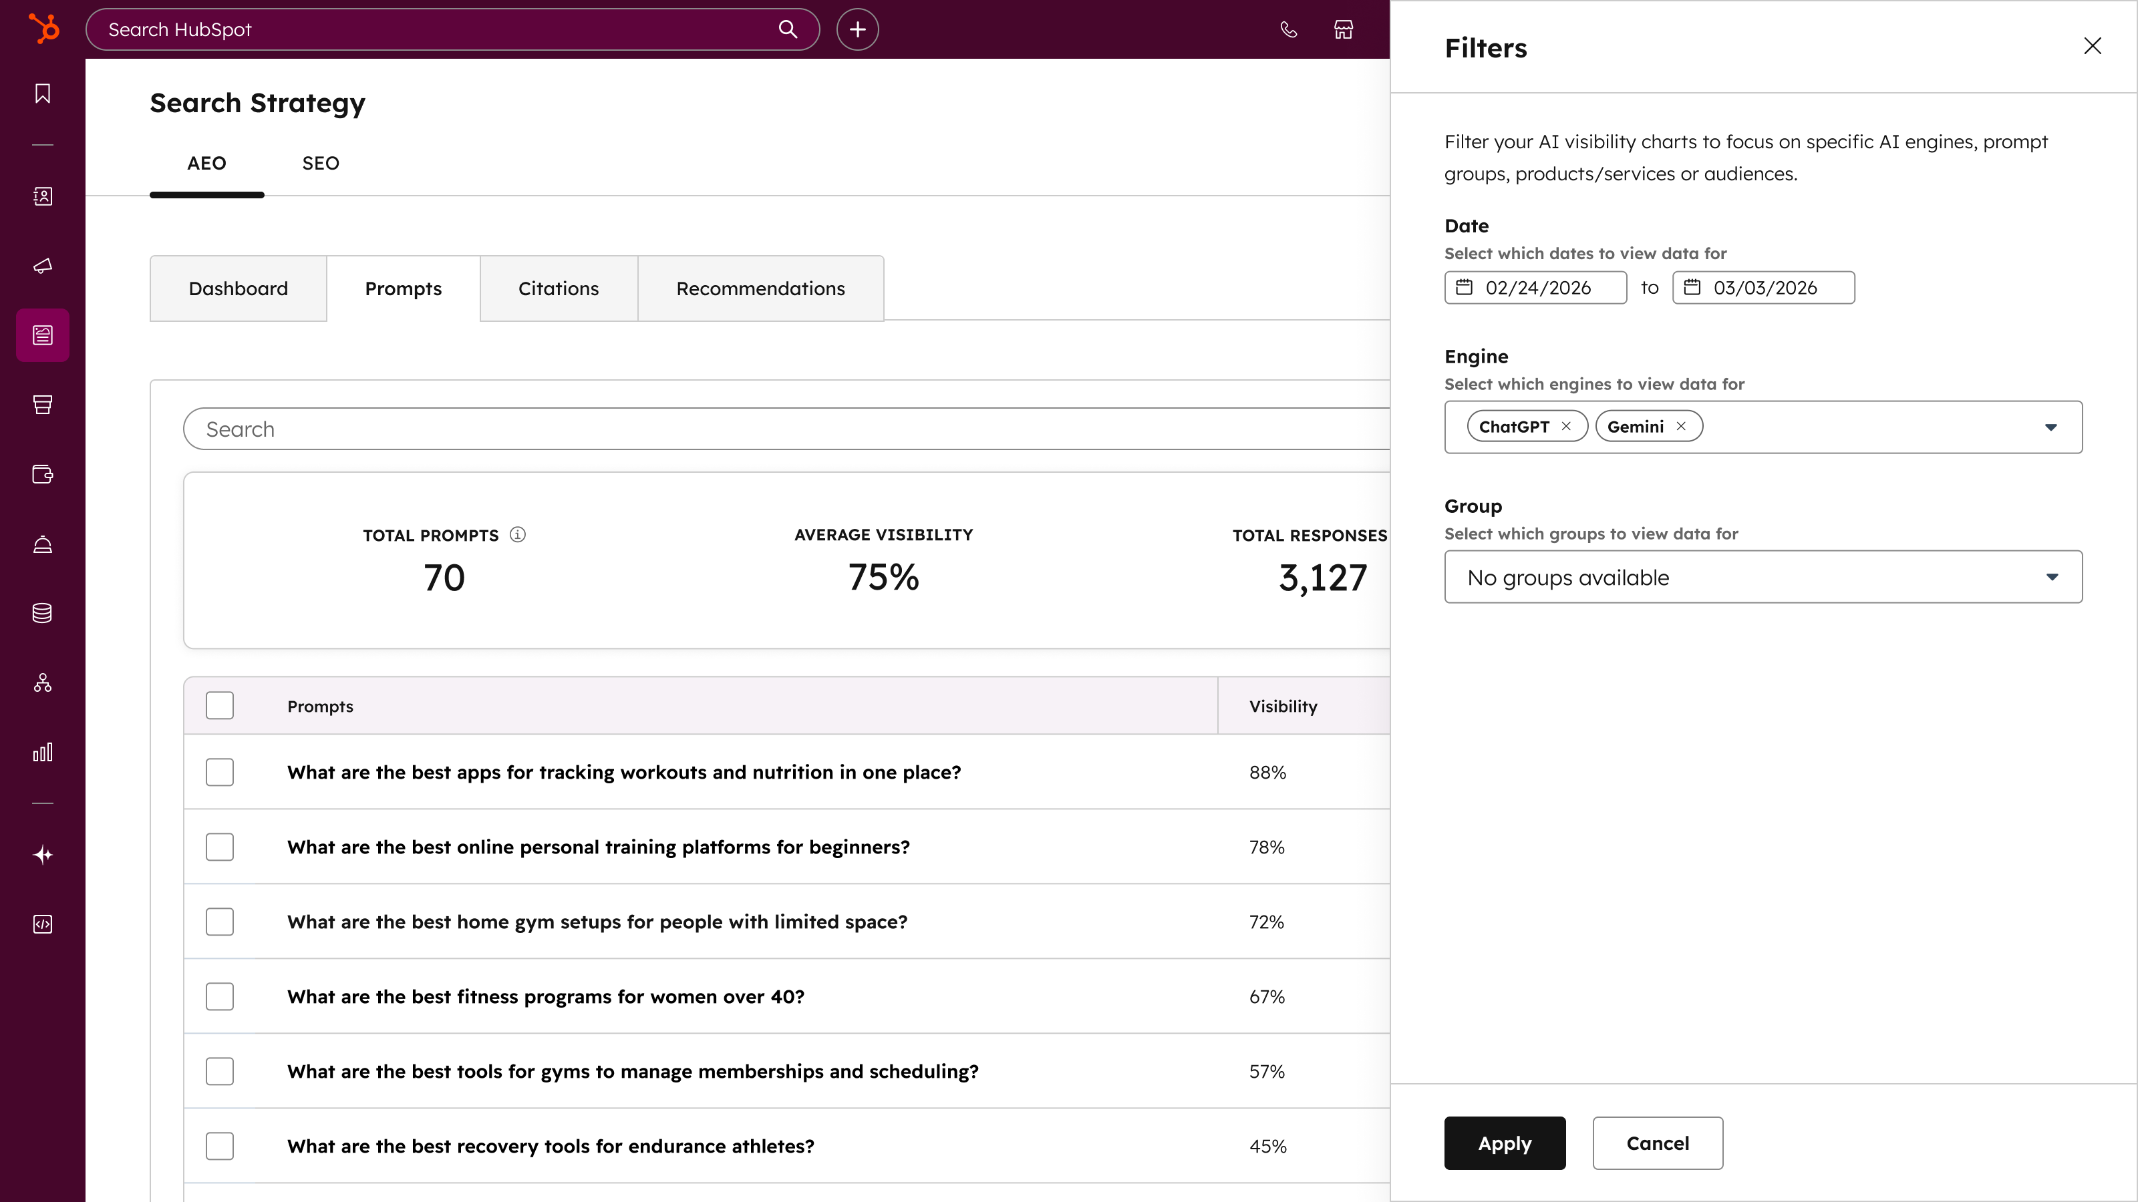The height and width of the screenshot is (1202, 2138).
Task: Open the Commerce wallet icon in sidebar
Action: 42,475
